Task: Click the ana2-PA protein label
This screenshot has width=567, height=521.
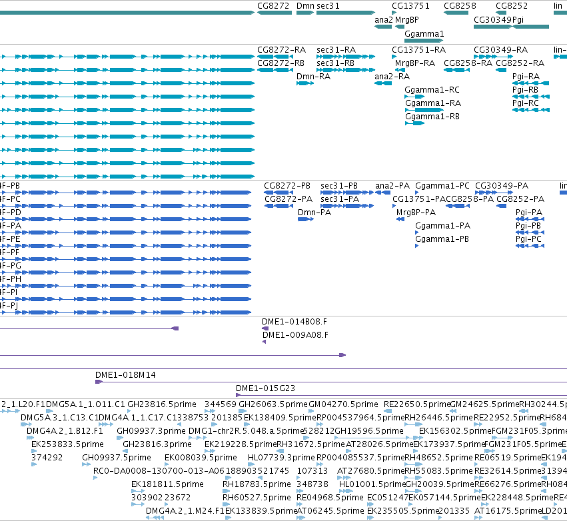Action: pos(392,185)
